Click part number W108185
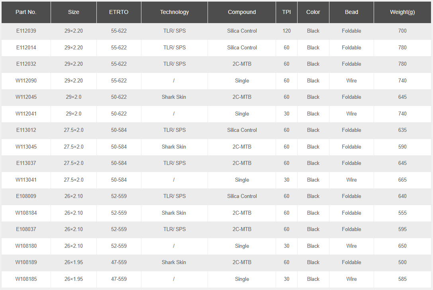This screenshot has height=290, width=433. [x=26, y=279]
